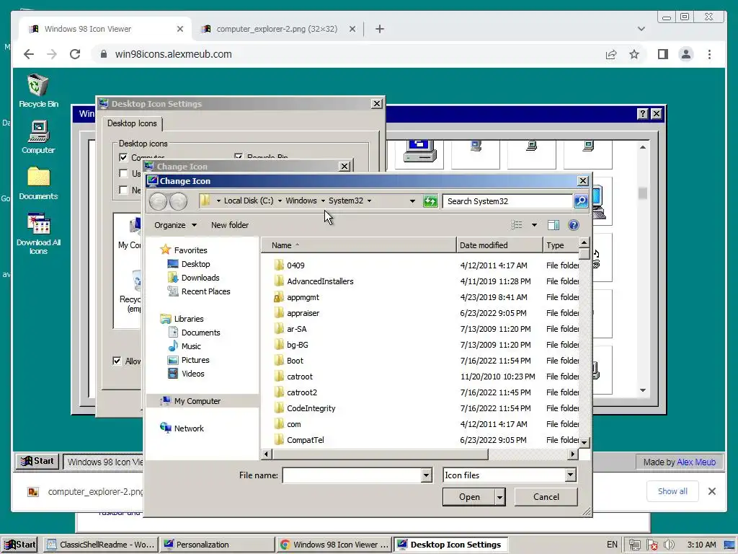
Task: Click the Windows taskbar Start button
Action: (x=19, y=545)
